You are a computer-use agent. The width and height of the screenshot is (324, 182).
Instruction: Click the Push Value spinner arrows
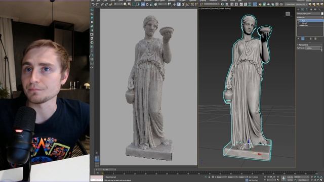click(x=321, y=48)
